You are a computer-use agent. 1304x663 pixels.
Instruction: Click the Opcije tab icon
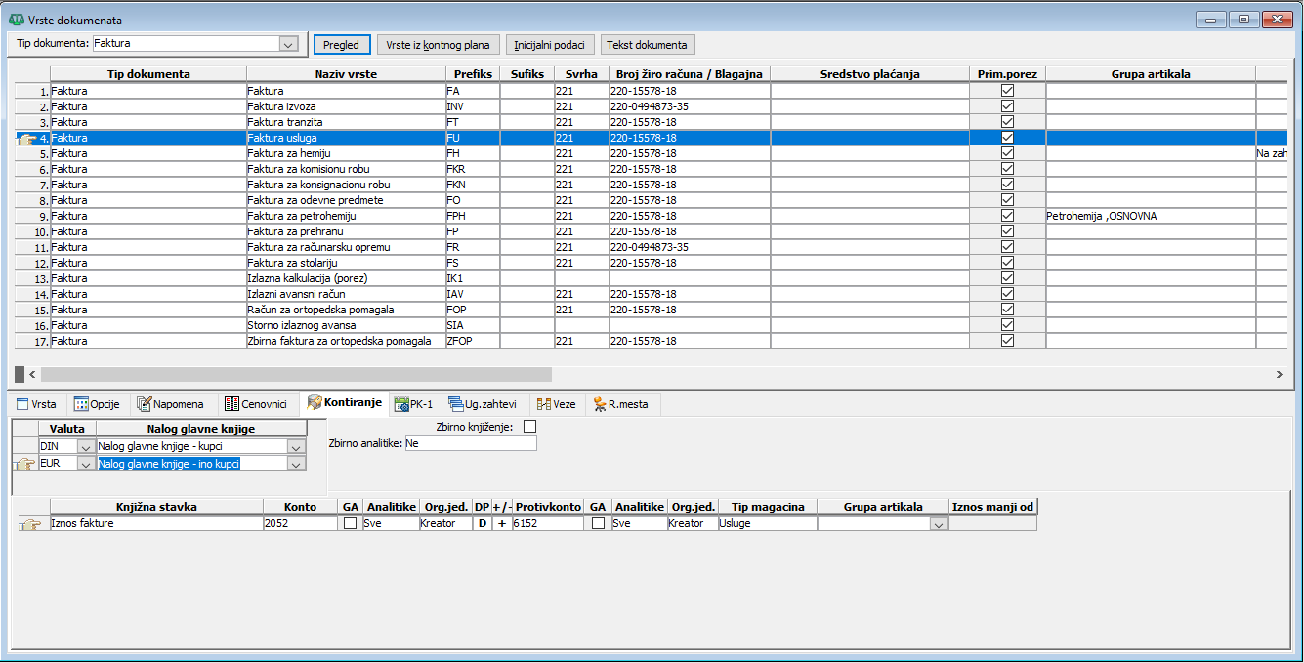coord(81,404)
